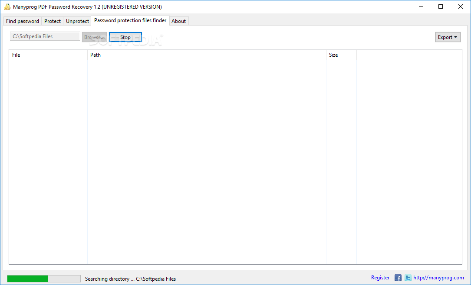The image size is (471, 285).
Task: Maximize the Manyprog window
Action: pyautogui.click(x=440, y=6)
